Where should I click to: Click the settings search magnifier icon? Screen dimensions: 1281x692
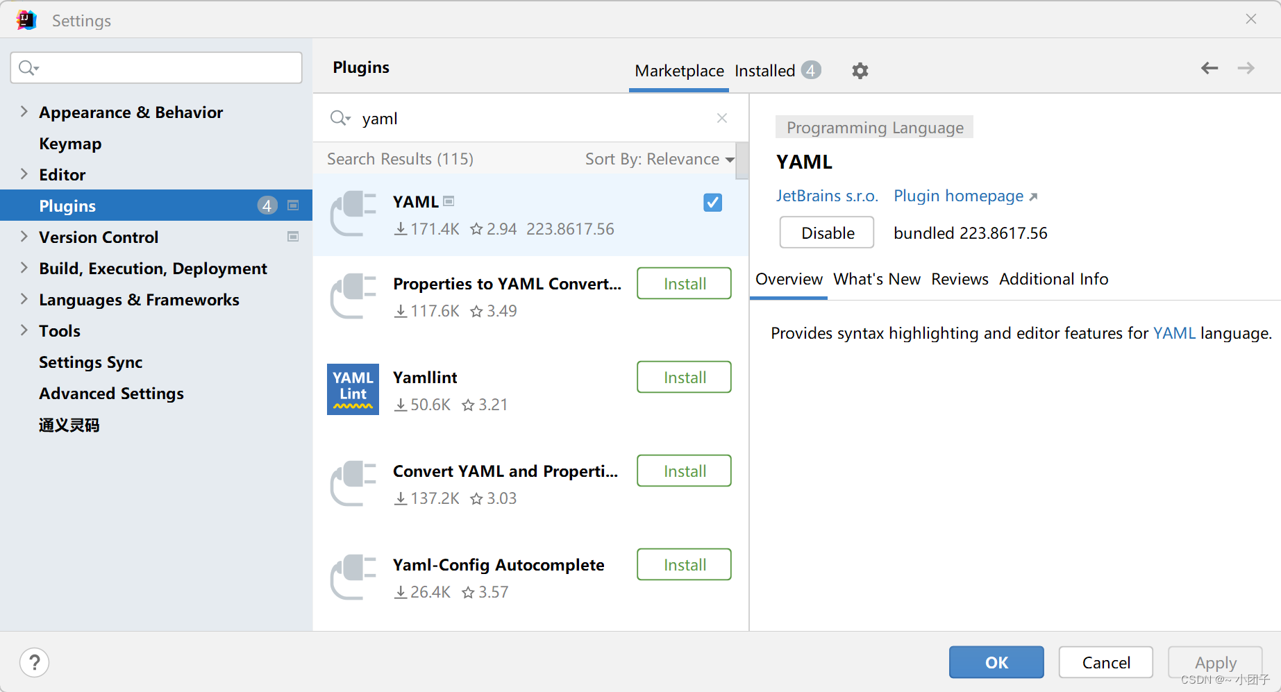28,67
